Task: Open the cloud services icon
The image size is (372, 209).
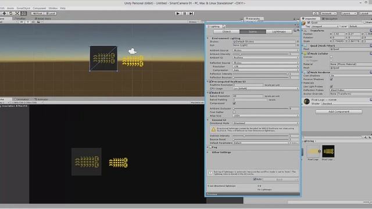Action: (x=315, y=13)
